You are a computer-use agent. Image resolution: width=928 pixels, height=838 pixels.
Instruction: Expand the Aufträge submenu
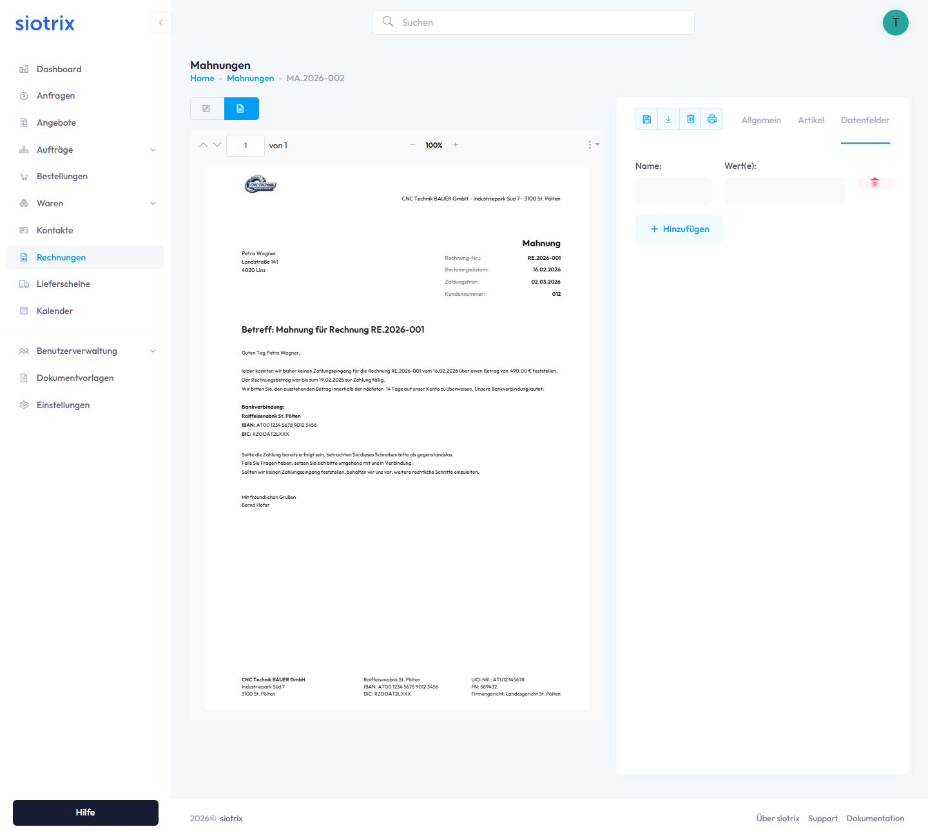153,150
